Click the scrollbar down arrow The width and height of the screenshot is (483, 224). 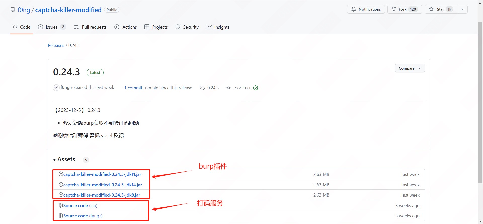click(480, 221)
